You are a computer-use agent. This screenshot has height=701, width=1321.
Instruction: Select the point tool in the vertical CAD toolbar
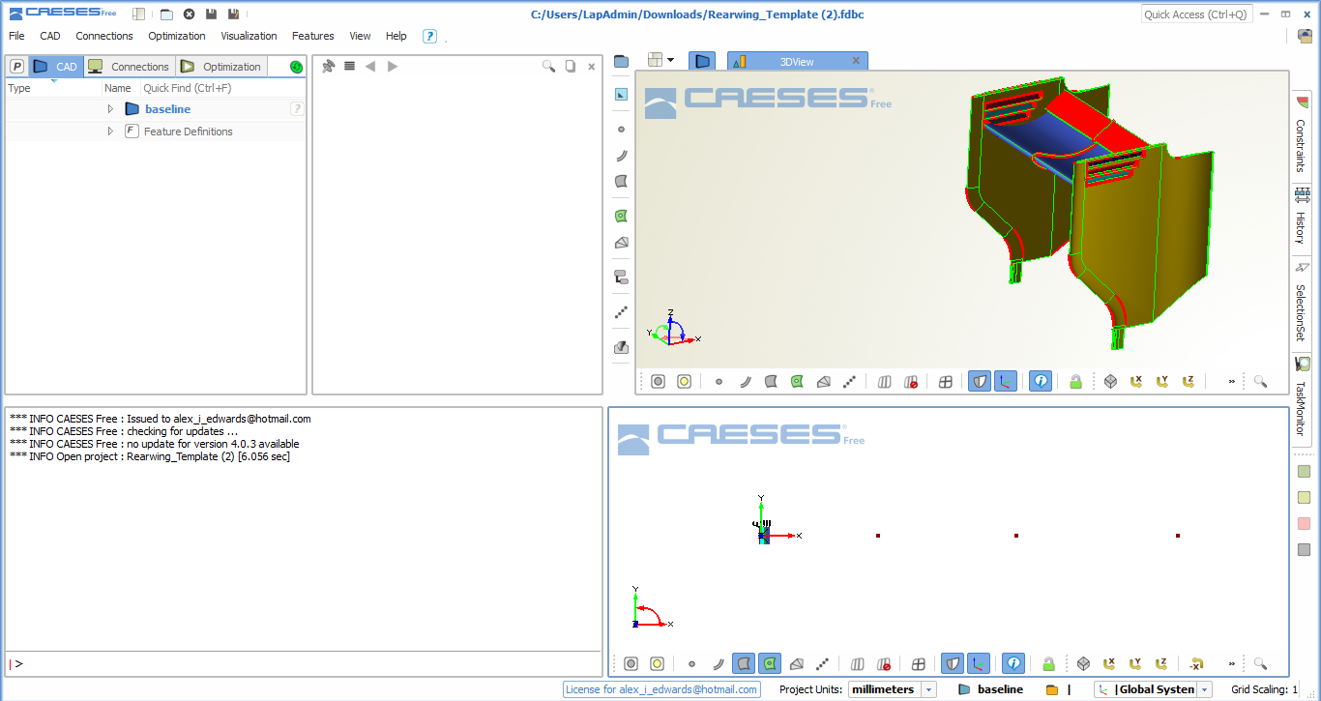(621, 129)
